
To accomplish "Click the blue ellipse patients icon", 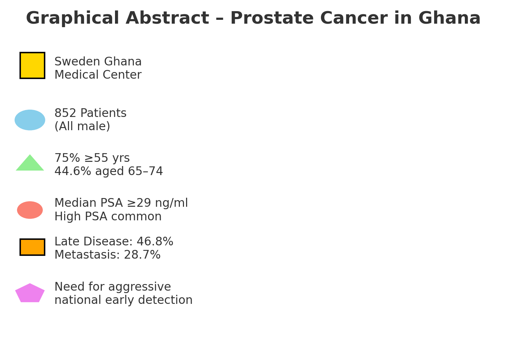I will coord(30,120).
